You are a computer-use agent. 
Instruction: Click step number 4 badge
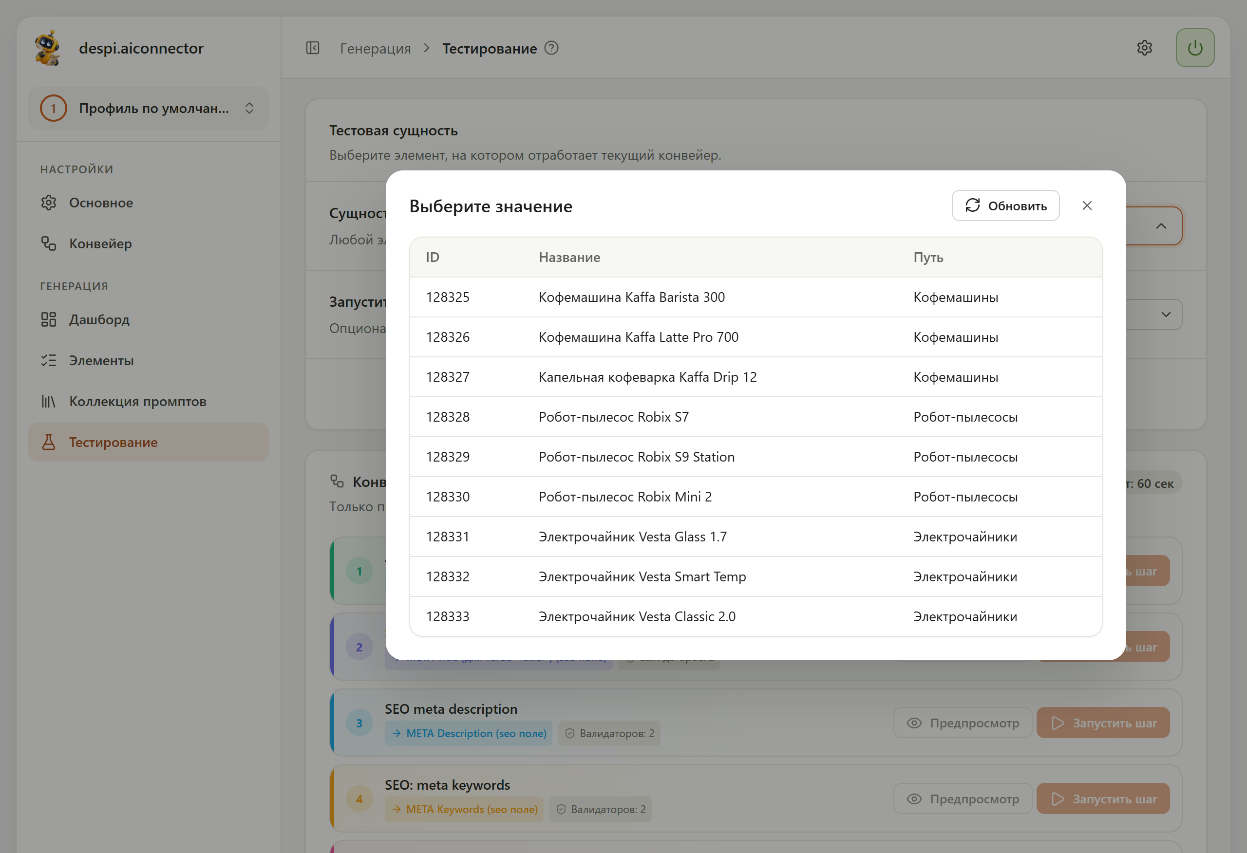coord(359,799)
